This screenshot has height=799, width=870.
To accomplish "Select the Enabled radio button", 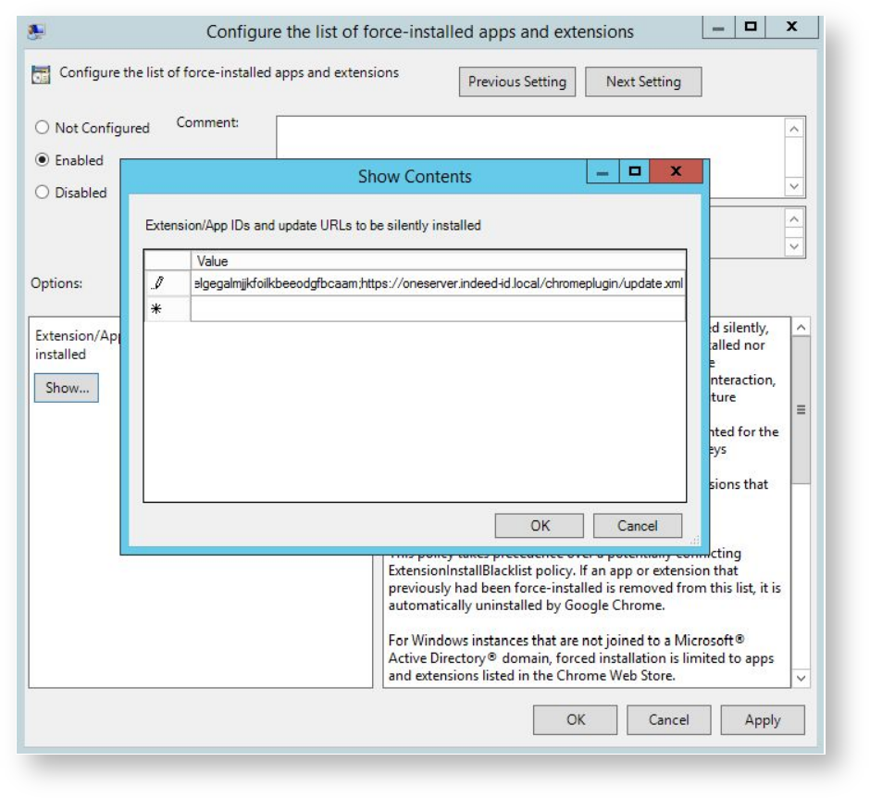I will click(42, 160).
